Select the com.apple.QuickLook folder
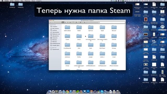The width and height of the screenshot is (167, 94). (91, 38)
